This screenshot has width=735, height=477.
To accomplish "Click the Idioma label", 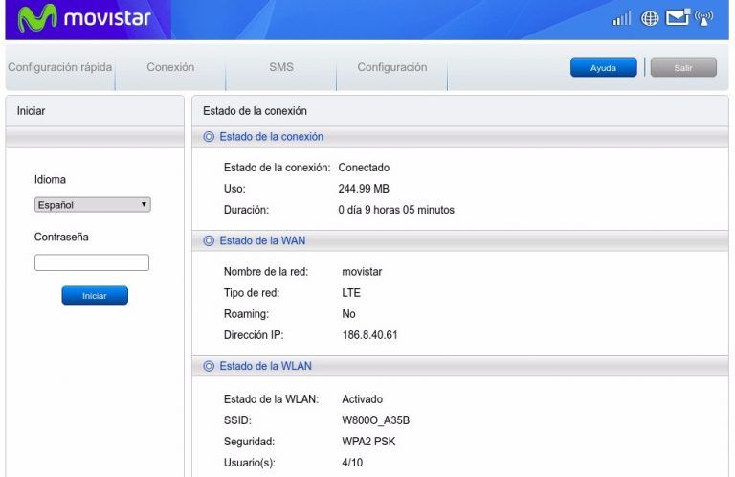I will (50, 180).
